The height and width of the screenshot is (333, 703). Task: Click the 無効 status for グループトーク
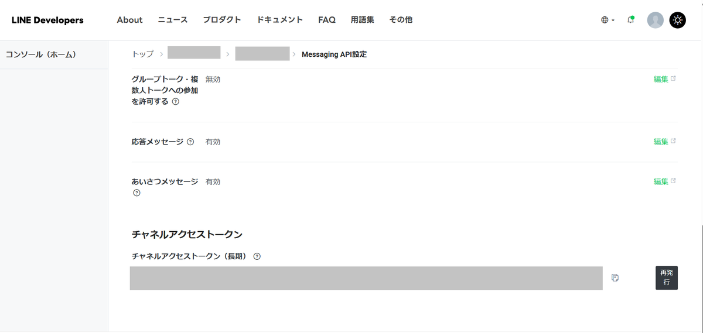click(x=213, y=79)
